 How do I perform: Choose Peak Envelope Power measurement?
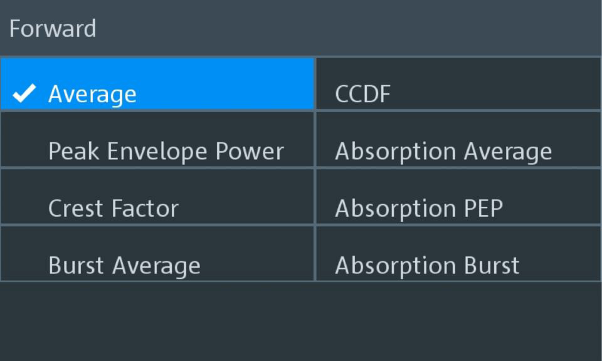point(166,151)
